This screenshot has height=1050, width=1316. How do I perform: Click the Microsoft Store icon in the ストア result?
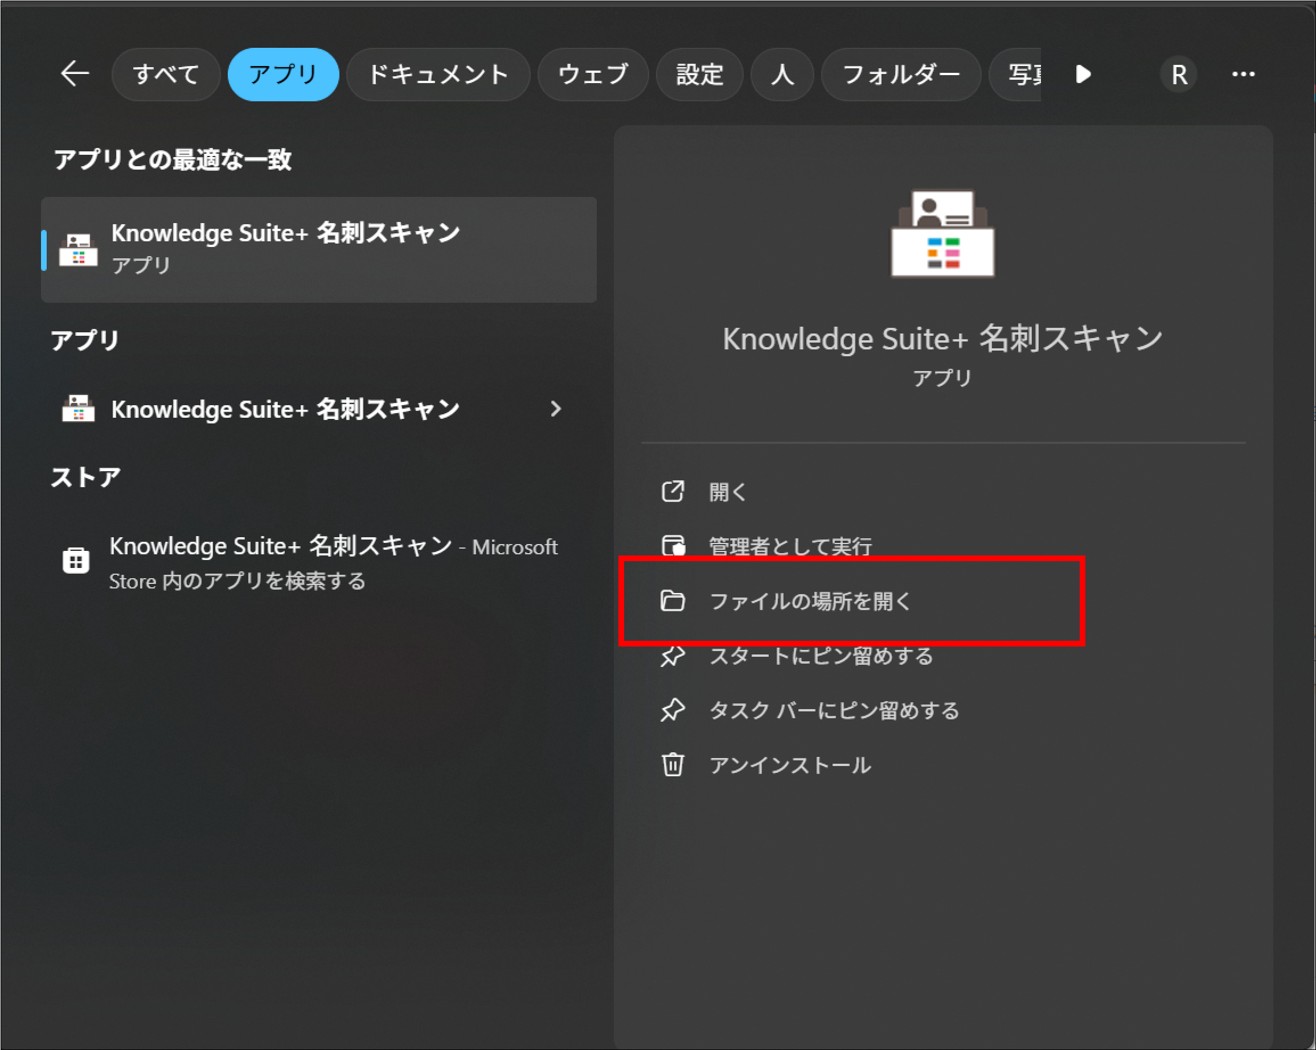pyautogui.click(x=76, y=560)
